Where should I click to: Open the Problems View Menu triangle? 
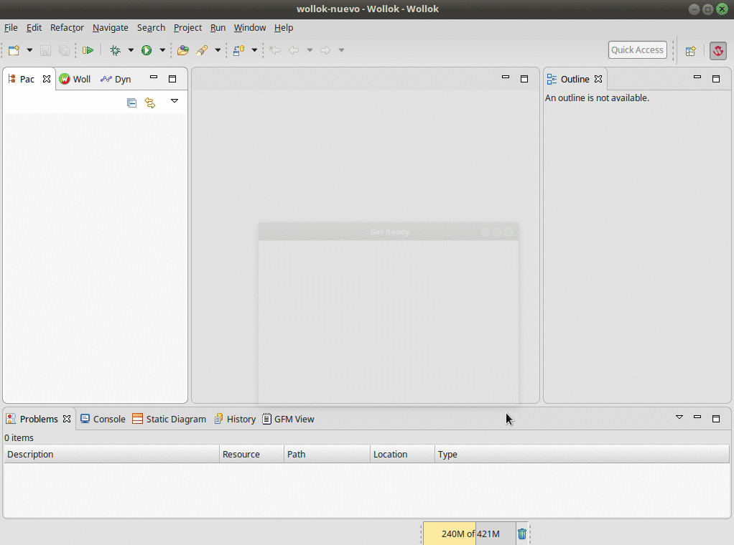(679, 417)
